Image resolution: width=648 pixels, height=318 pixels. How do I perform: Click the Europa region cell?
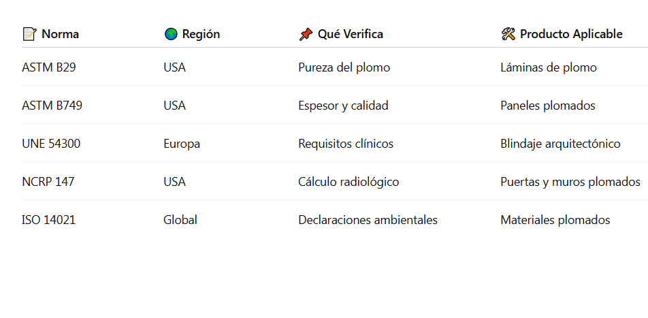point(182,144)
